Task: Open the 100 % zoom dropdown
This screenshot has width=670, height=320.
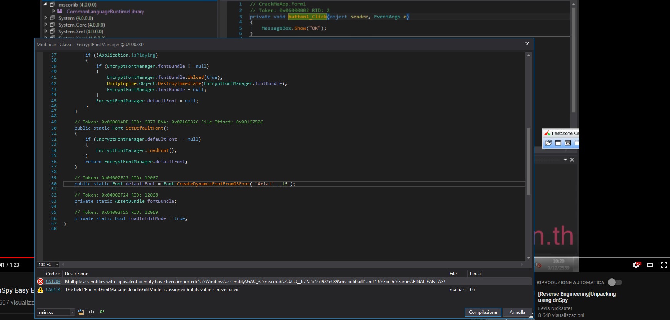Action: coord(57,265)
